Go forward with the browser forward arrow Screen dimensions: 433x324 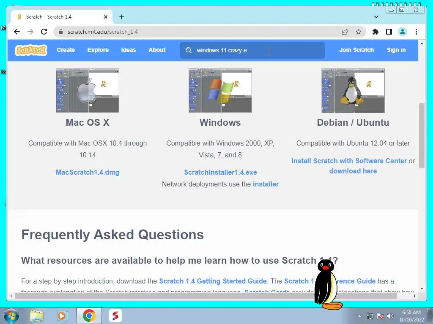tap(30, 32)
